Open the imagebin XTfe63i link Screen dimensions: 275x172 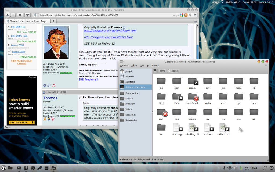pyautogui.click(x=108, y=37)
